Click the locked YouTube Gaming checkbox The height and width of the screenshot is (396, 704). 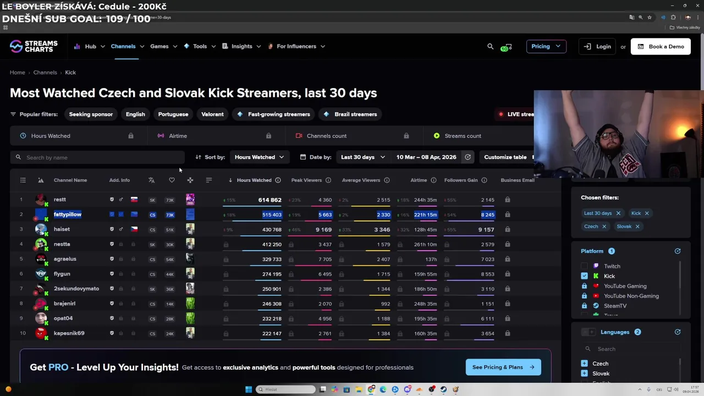pos(584,286)
